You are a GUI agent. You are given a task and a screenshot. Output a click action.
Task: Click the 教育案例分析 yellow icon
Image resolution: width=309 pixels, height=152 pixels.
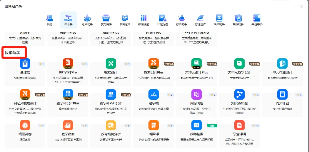click(111, 125)
